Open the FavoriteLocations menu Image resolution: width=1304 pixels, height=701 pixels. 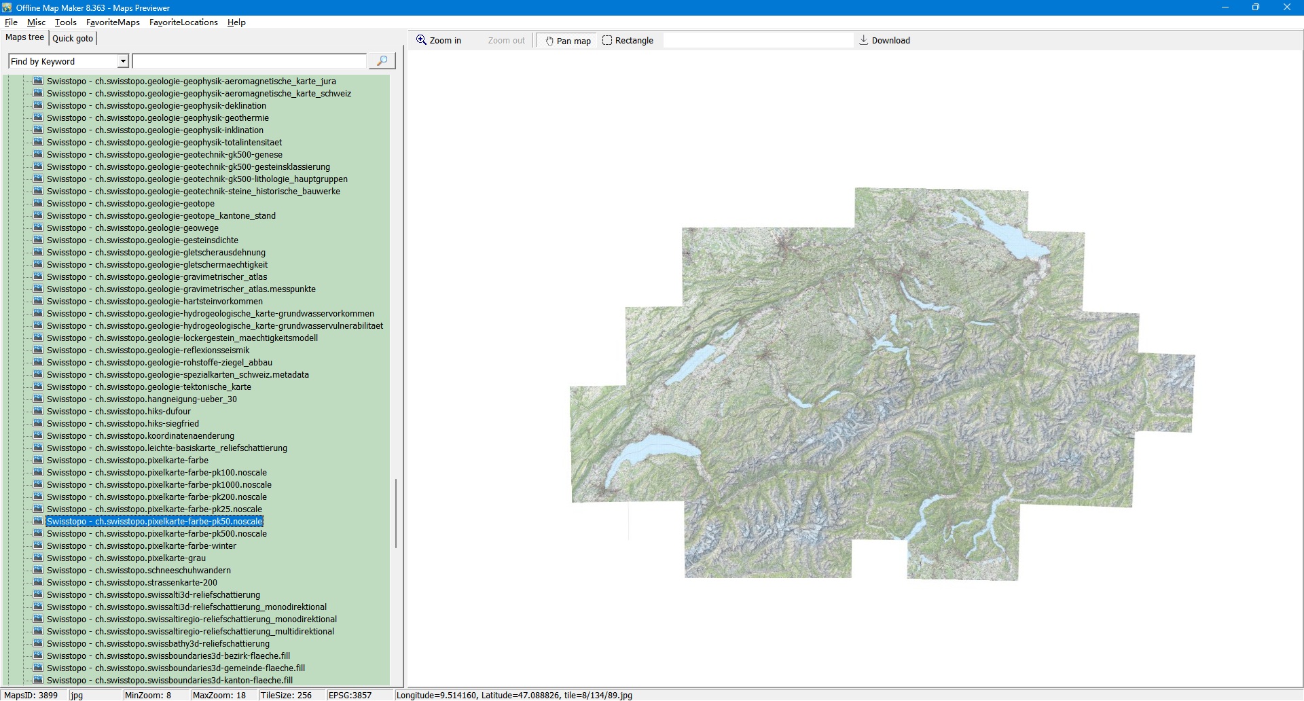pyautogui.click(x=183, y=22)
